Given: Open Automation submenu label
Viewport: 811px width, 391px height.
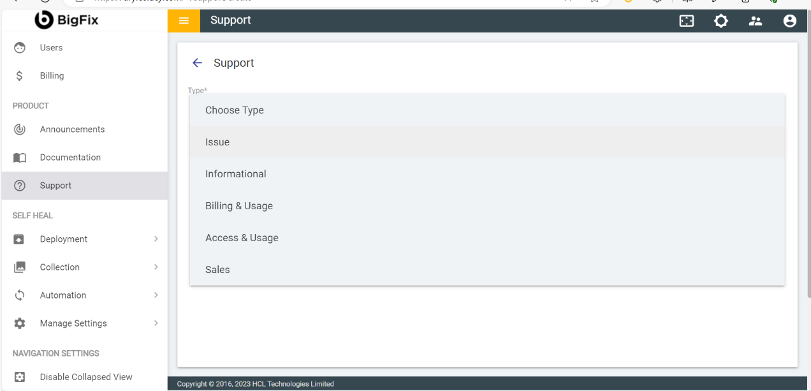Looking at the screenshot, I should point(63,295).
